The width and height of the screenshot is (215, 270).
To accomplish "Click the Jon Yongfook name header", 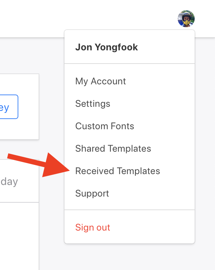I will point(106,47).
